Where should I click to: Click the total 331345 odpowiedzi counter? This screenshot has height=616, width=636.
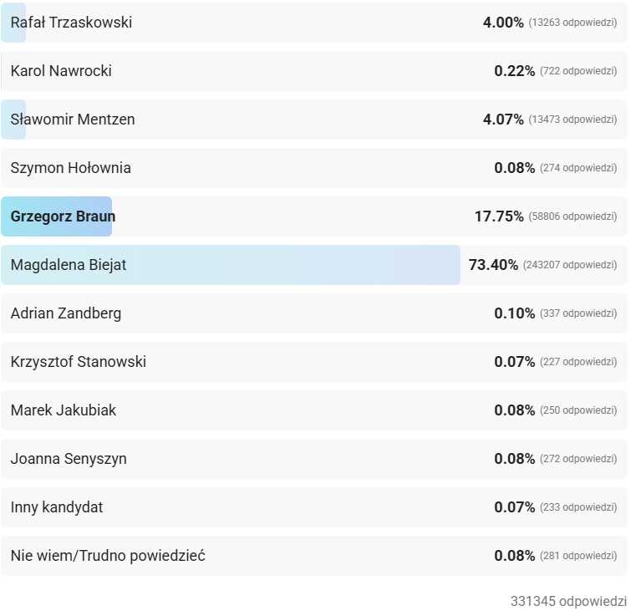tap(568, 602)
